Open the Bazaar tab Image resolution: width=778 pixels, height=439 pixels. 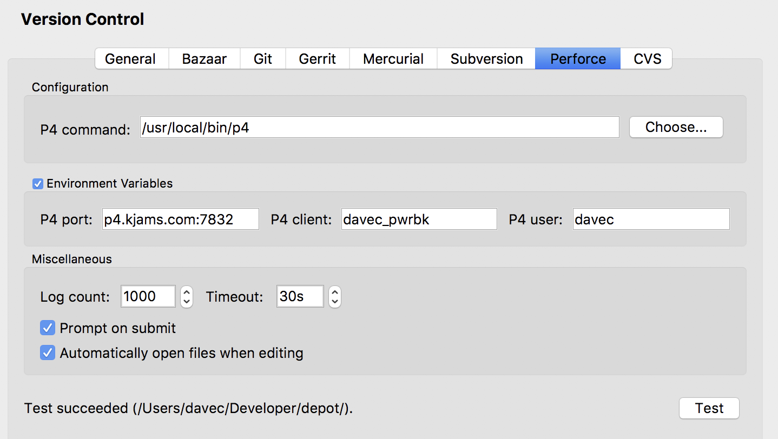point(204,59)
